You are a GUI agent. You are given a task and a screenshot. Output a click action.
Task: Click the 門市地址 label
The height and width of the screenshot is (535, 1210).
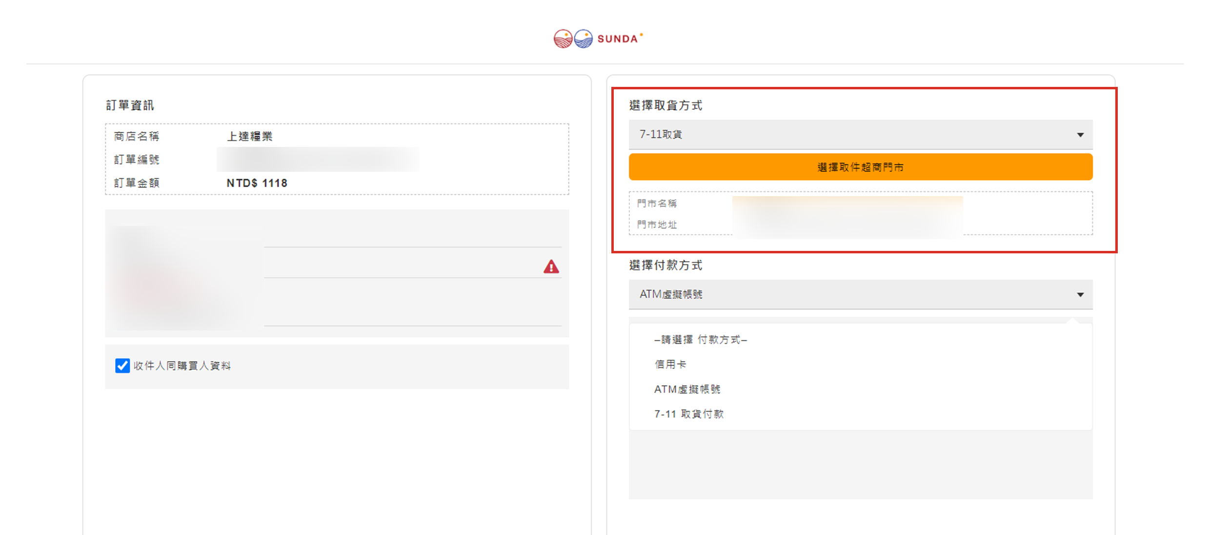coord(657,225)
